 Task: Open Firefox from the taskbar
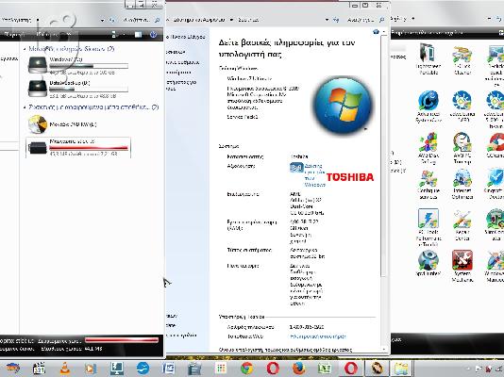pos(298,369)
